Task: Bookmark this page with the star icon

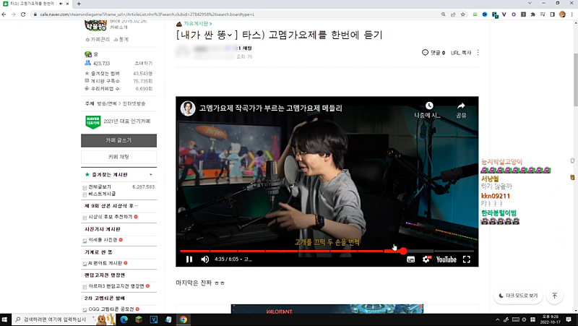Action: point(462,14)
